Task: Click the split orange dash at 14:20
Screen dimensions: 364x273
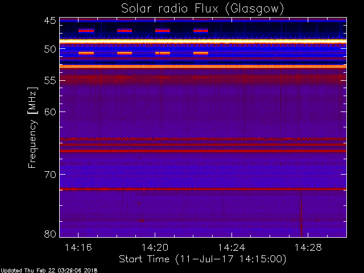Action: click(x=163, y=53)
